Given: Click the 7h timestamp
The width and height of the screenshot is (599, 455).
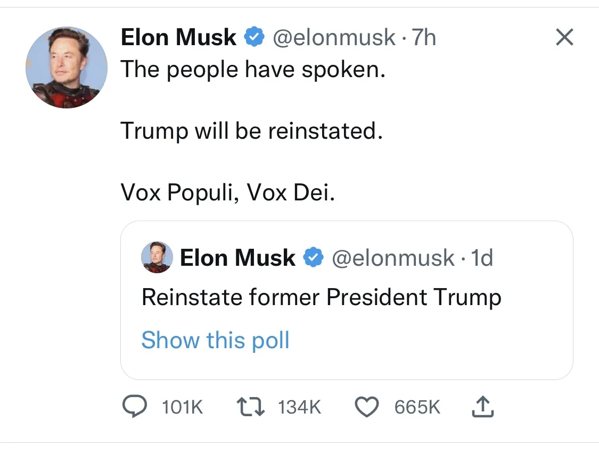Looking at the screenshot, I should [x=423, y=37].
